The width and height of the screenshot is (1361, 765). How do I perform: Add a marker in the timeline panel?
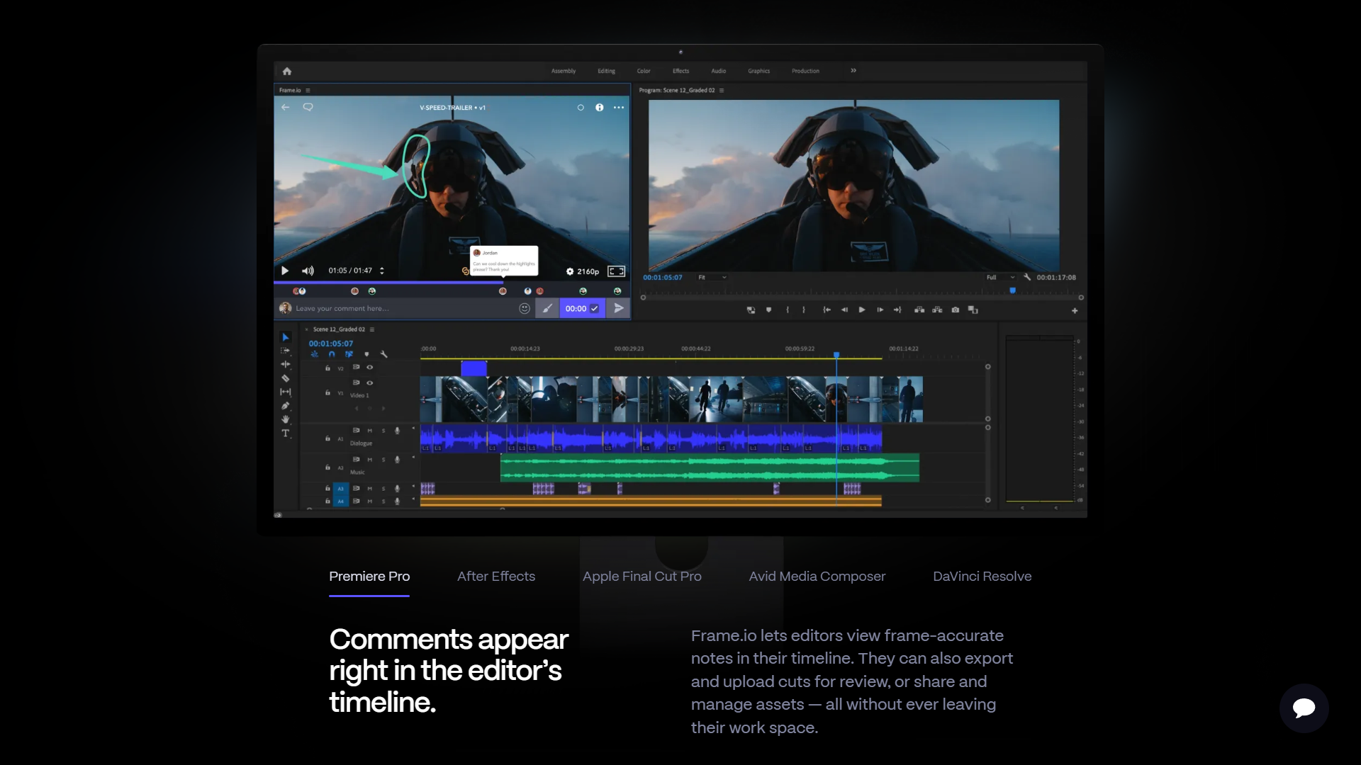coord(366,354)
